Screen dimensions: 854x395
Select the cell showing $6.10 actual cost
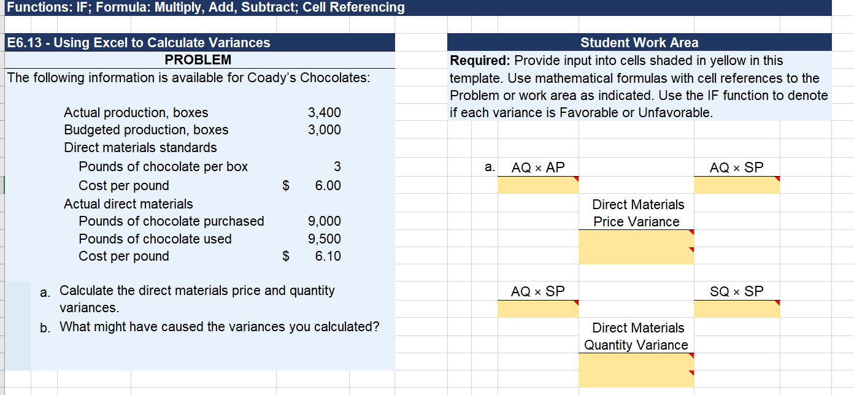click(328, 256)
